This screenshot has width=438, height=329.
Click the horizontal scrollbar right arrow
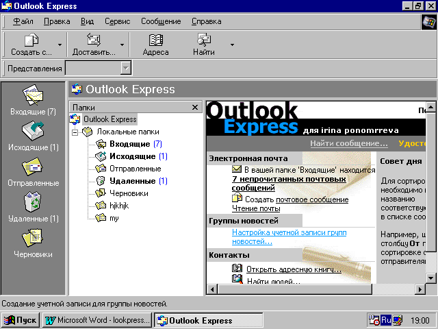click(x=420, y=289)
